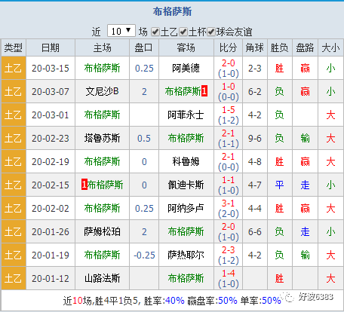Viewport: 344px width, 312px height.
Task: Click the 盘口 column header
Action: [x=144, y=47]
